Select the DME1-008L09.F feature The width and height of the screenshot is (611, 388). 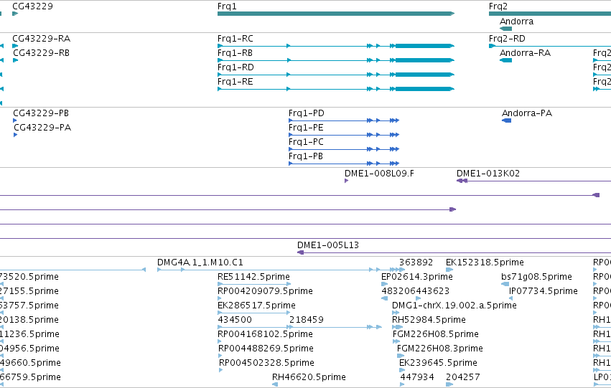coord(346,181)
